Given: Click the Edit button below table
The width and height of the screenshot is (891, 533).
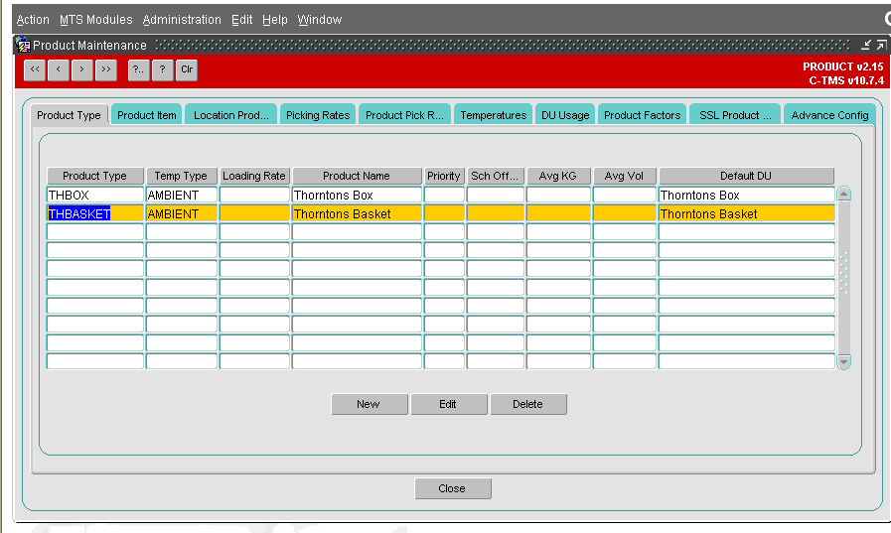Looking at the screenshot, I should [x=449, y=404].
